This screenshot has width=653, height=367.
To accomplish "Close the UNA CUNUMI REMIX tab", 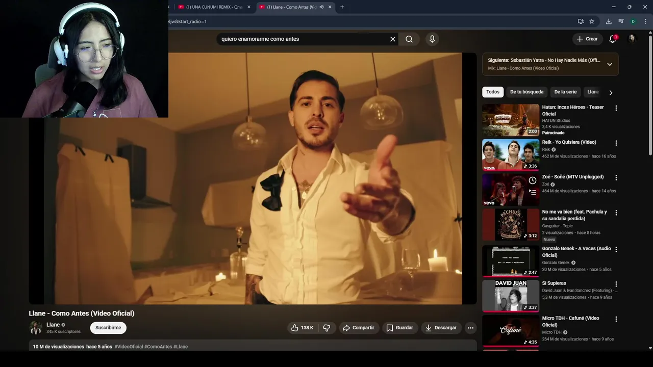I will [x=249, y=7].
